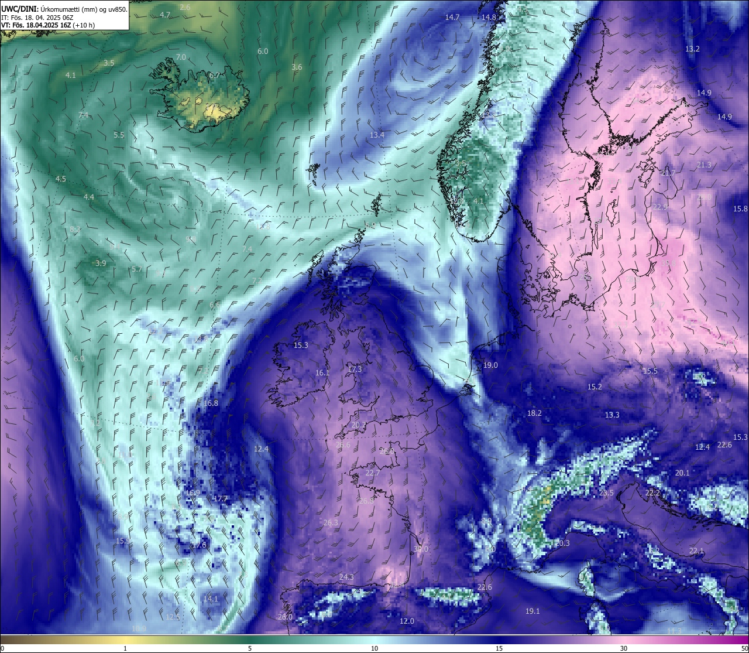This screenshot has width=749, height=653.
Task: Click the 16.1 value over Ireland
Action: 322,372
